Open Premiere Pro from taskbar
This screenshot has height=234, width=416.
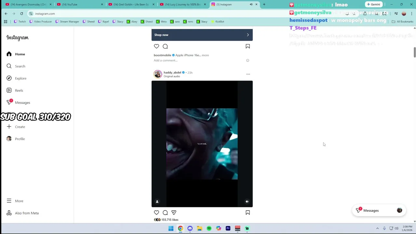228,228
